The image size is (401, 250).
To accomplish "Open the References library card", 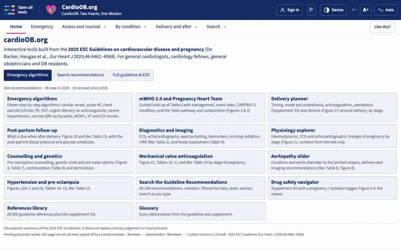I will (69, 211).
